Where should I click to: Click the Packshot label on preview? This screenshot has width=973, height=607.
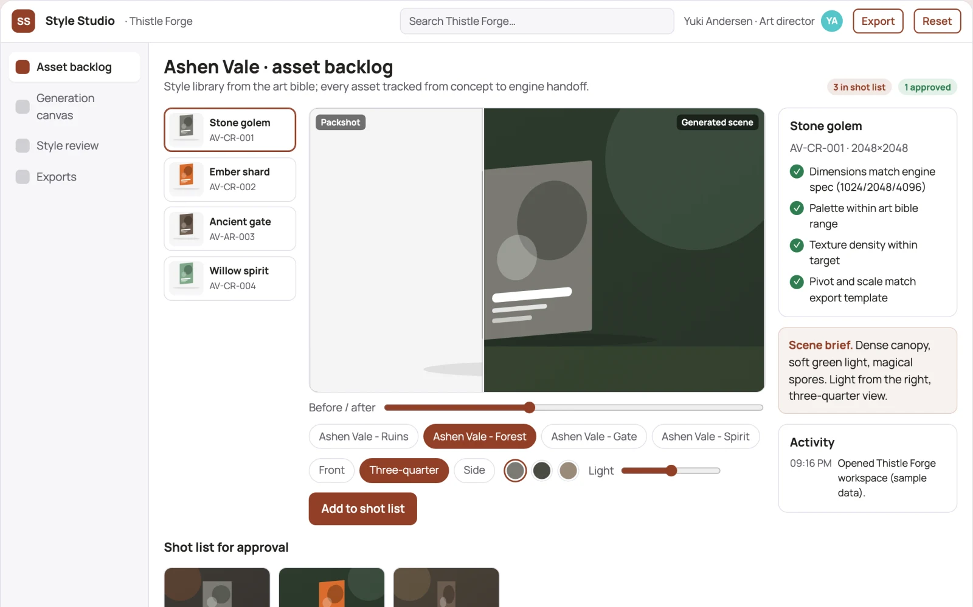coord(341,122)
